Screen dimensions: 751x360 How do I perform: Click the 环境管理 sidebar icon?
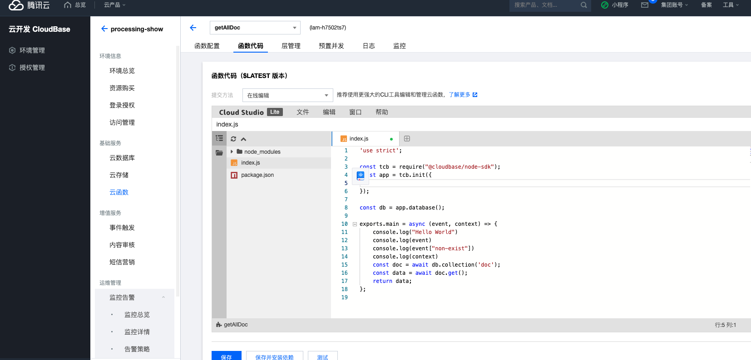point(12,50)
